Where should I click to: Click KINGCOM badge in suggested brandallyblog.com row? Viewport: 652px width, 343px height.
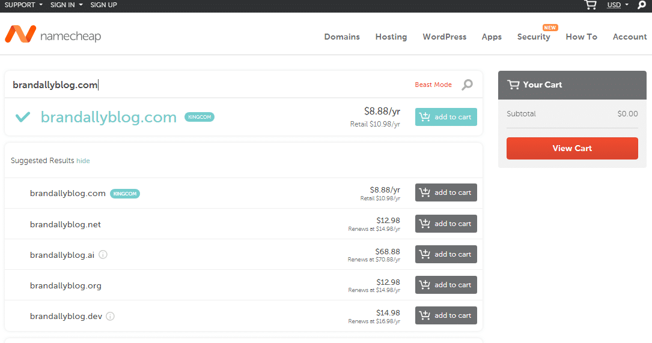click(125, 194)
